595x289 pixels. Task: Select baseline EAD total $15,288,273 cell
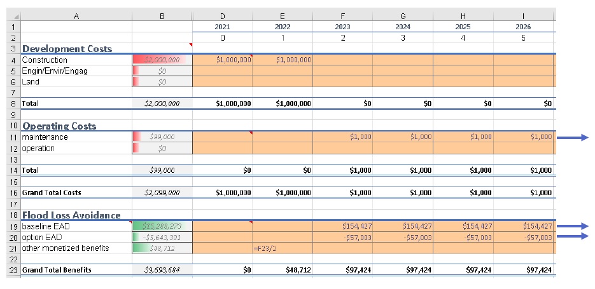coord(162,226)
